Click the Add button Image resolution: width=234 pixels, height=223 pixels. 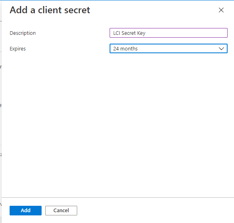[x=26, y=211]
